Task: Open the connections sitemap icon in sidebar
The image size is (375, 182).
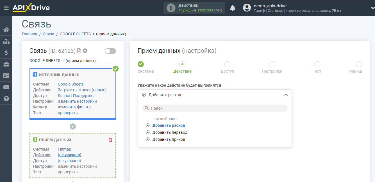Action: tap(6, 41)
